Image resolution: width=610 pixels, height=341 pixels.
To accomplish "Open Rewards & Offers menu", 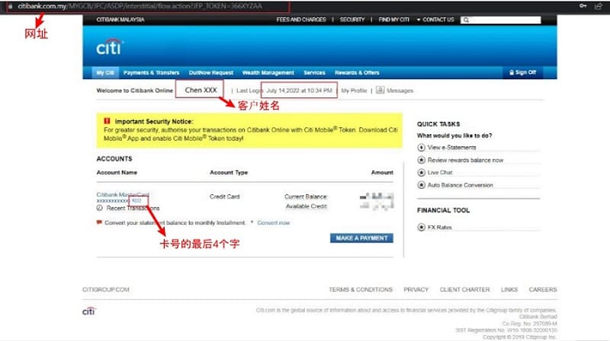I will 357,72.
